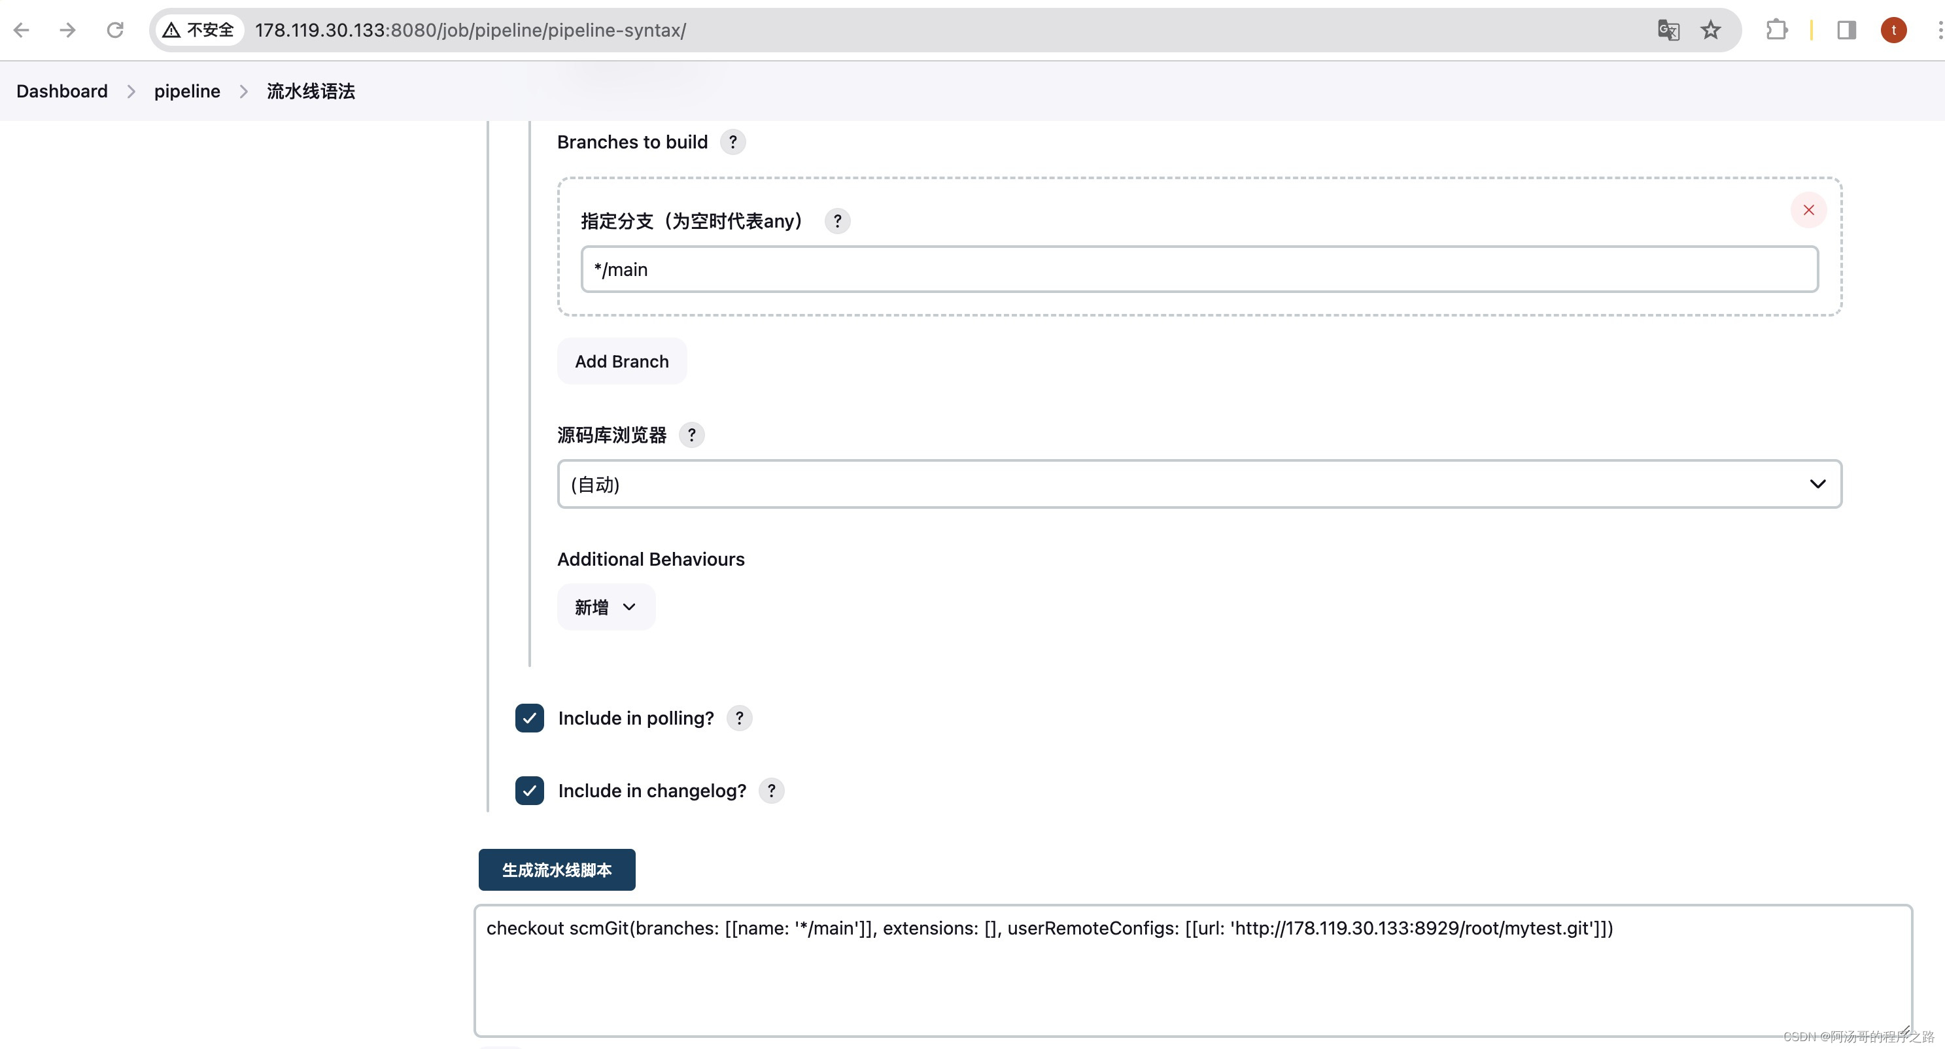Go to Dashboard breadcrumb

point(62,92)
